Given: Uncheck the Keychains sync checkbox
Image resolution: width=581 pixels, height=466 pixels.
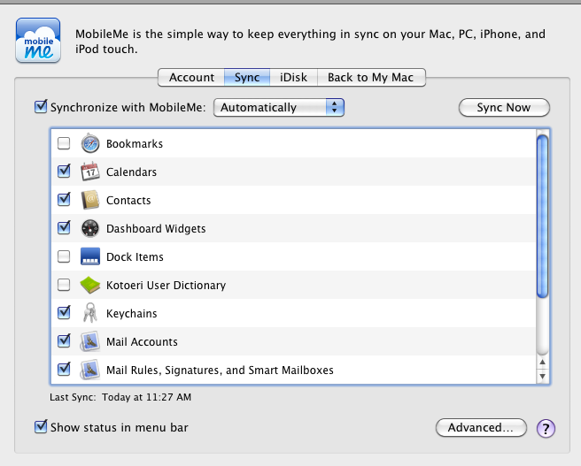Looking at the screenshot, I should click(x=64, y=312).
